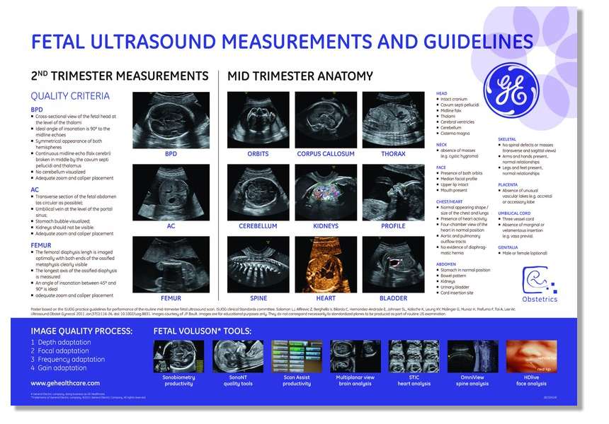This screenshot has width=609, height=424.
Task: Click the GE logo emblem
Action: tap(511, 90)
